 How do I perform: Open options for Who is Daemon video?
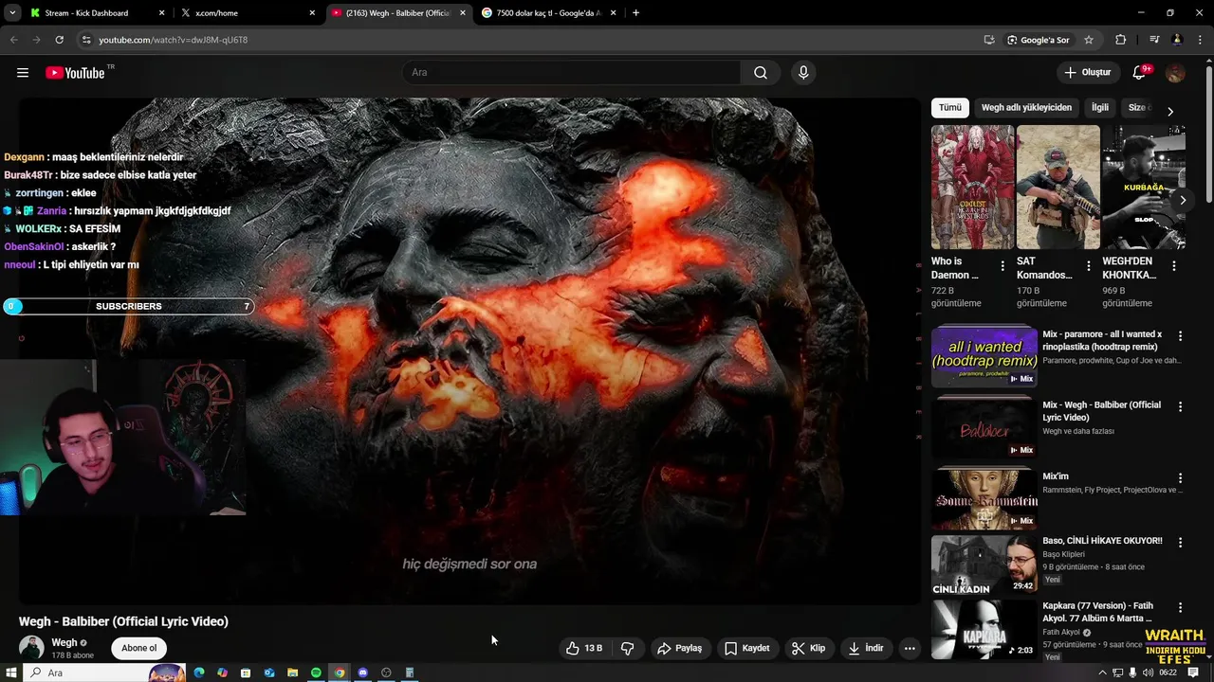tap(1002, 267)
